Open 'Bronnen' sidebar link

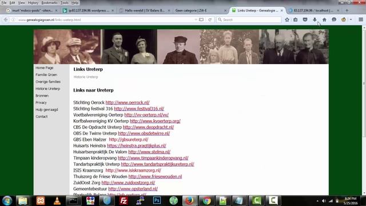point(42,96)
